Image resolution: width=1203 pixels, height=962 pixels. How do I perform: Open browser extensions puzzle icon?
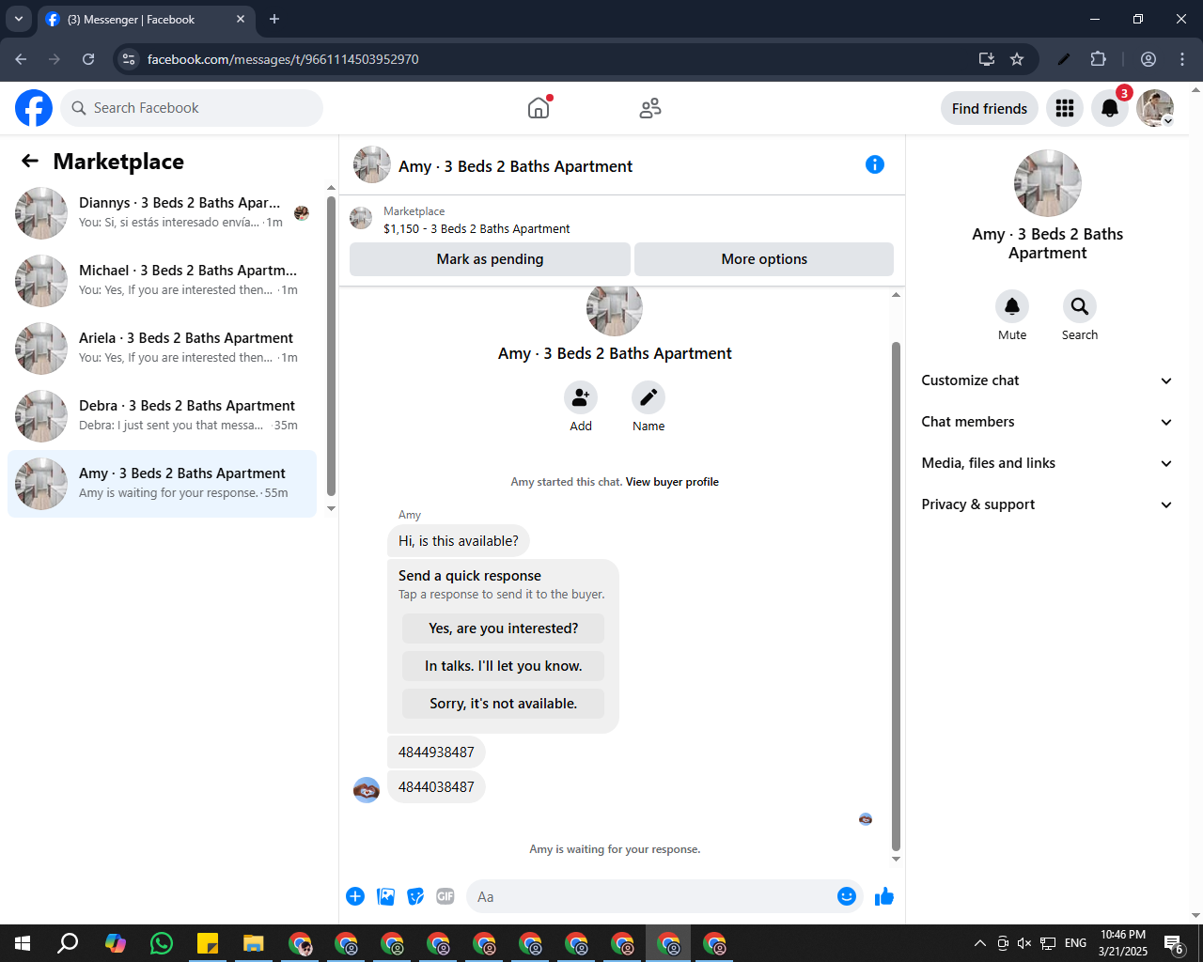point(1099,59)
